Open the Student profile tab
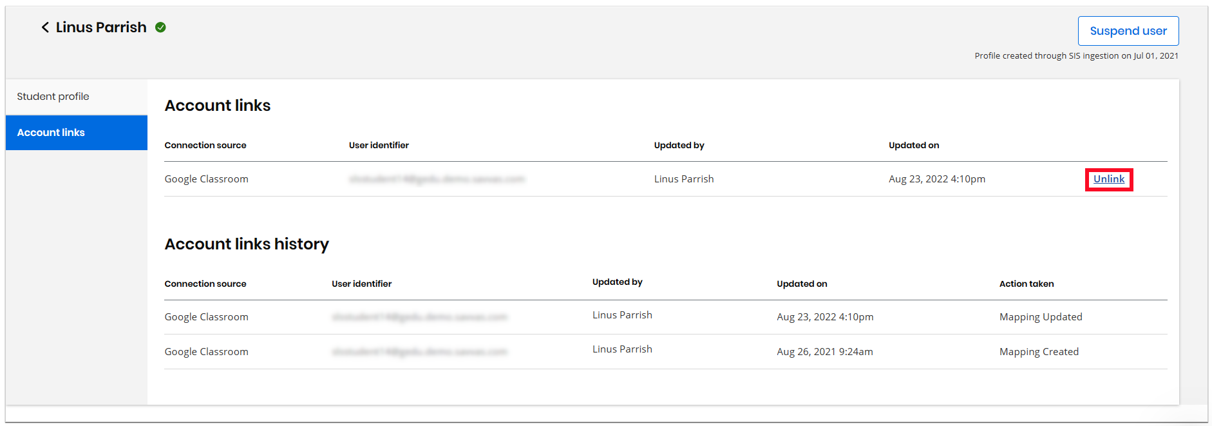The height and width of the screenshot is (426, 1212). 53,97
